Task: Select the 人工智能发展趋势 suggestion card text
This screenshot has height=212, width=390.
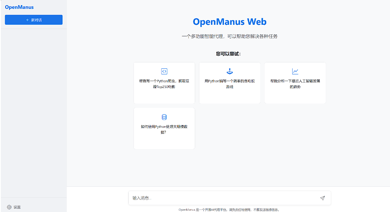Action: pyautogui.click(x=295, y=84)
